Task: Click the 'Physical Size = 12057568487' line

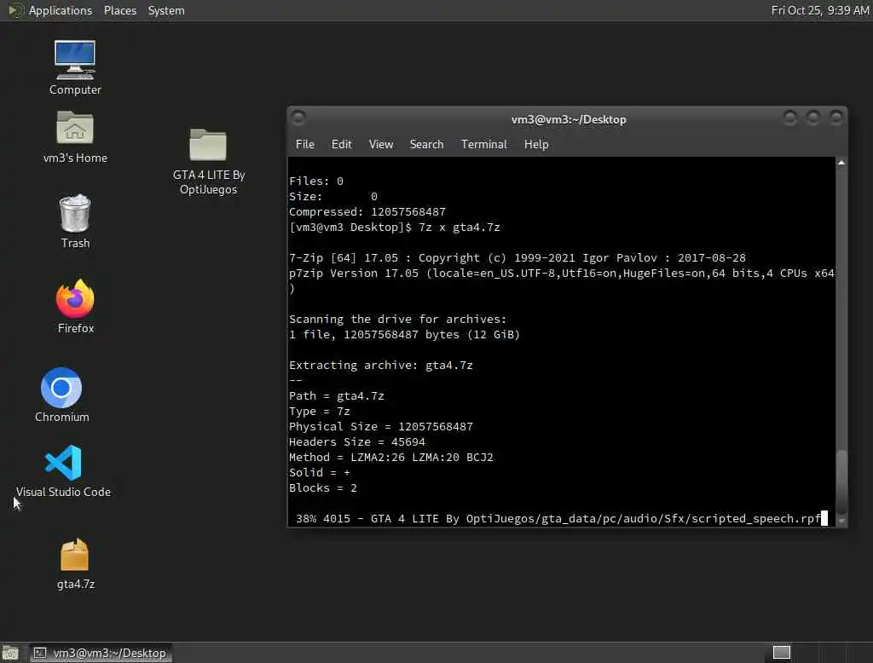Action: pyautogui.click(x=381, y=426)
